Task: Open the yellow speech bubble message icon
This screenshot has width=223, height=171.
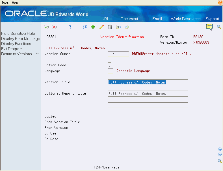Action: coord(209,27)
